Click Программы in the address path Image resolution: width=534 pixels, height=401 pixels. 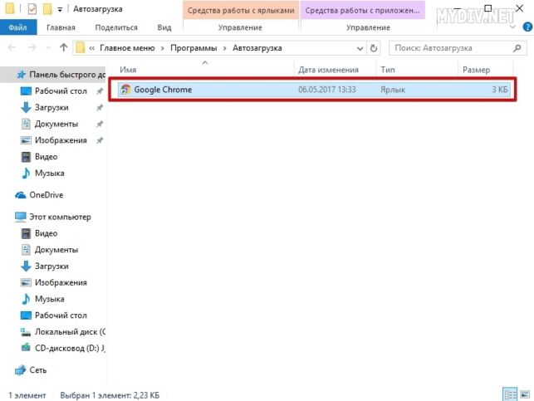(x=194, y=48)
